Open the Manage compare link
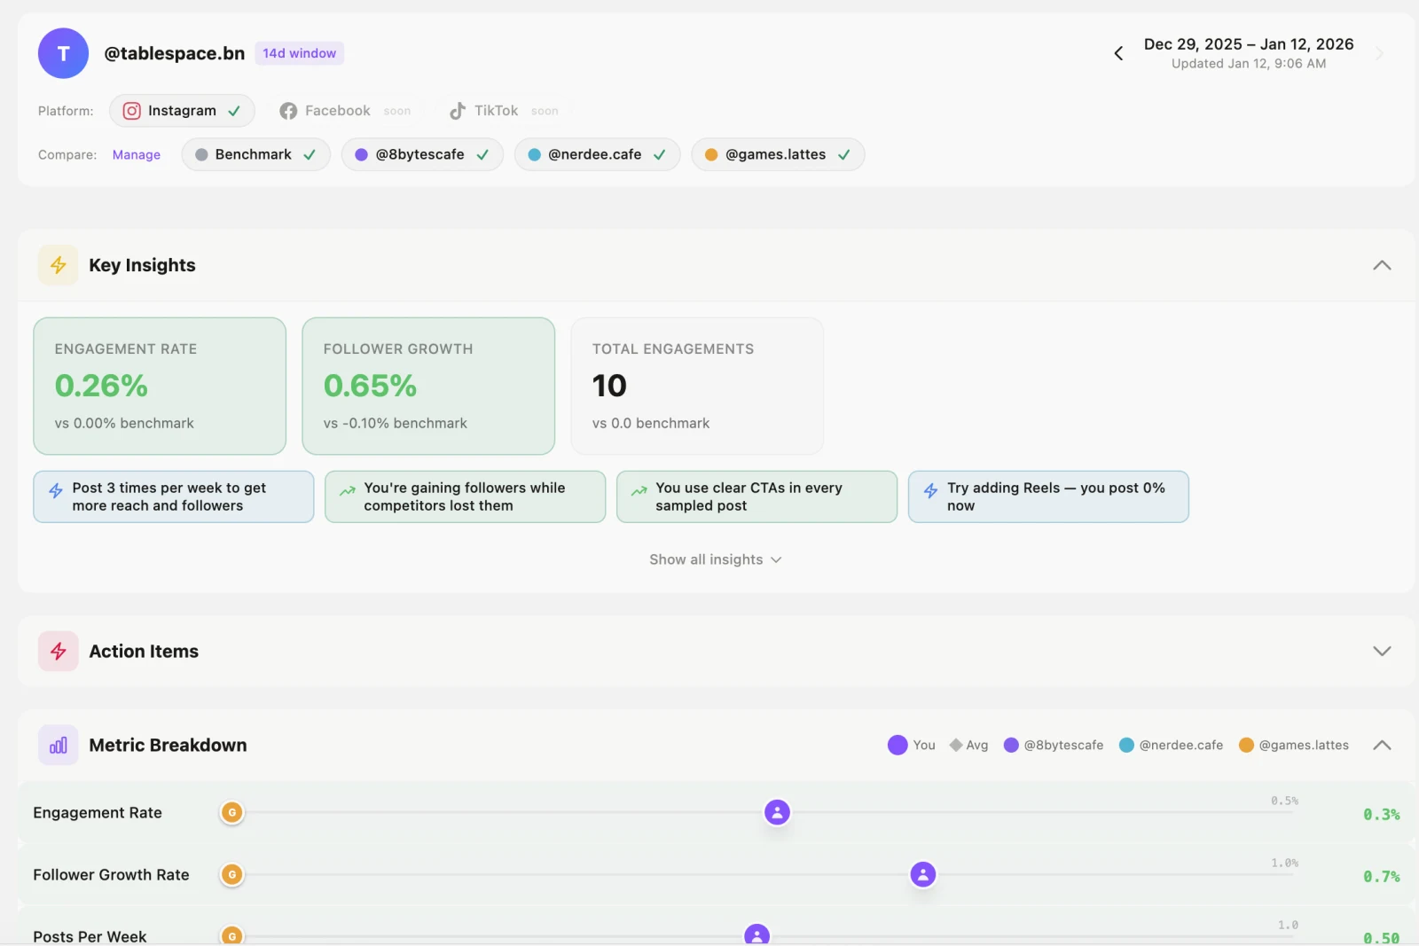This screenshot has height=946, width=1419. click(x=137, y=154)
